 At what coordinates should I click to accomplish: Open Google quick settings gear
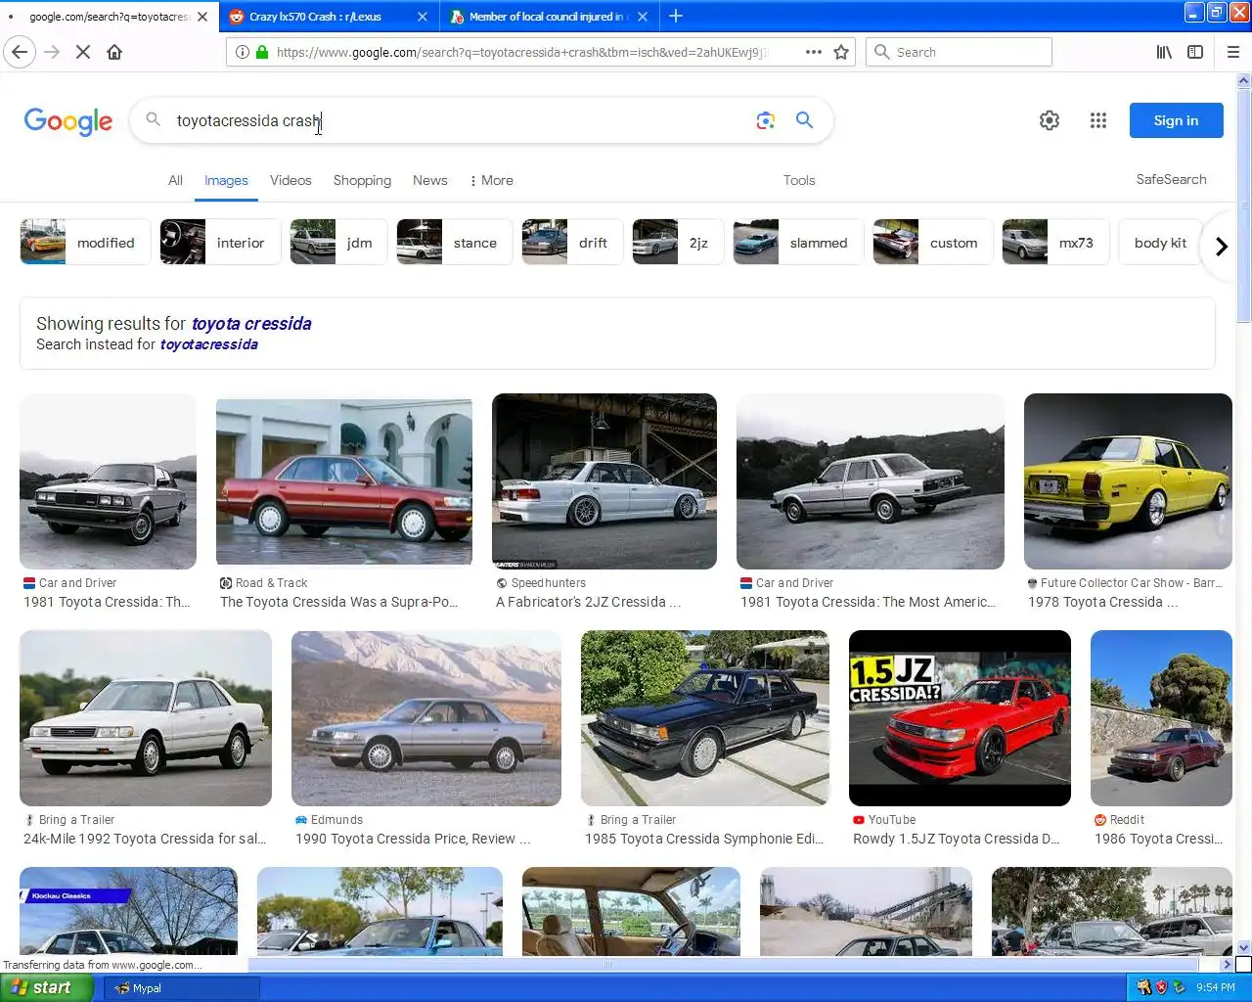tap(1050, 120)
